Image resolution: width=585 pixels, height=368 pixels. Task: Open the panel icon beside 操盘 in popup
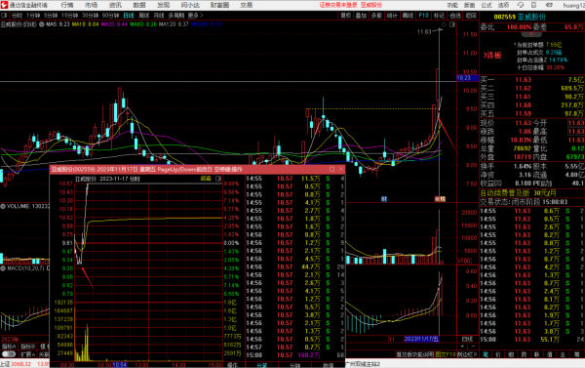tap(218, 179)
